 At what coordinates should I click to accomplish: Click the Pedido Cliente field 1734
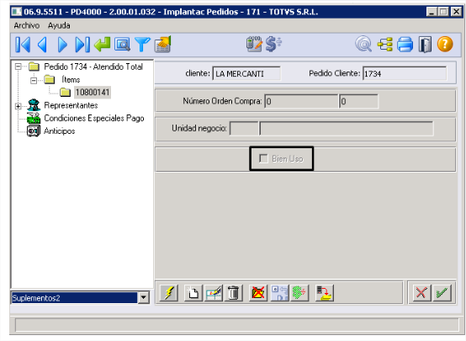[405, 73]
